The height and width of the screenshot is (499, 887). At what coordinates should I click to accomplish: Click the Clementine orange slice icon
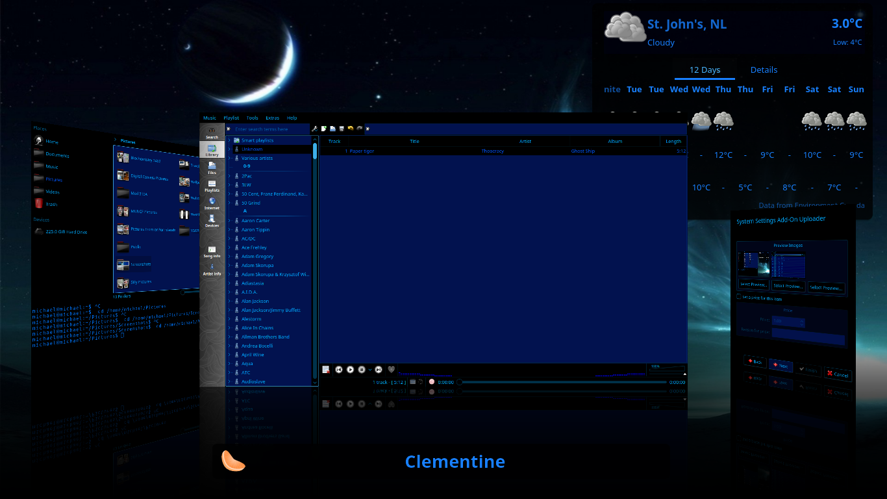pyautogui.click(x=232, y=461)
